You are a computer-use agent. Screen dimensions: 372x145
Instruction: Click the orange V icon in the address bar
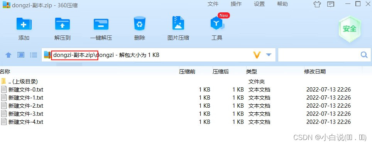pos(257,55)
